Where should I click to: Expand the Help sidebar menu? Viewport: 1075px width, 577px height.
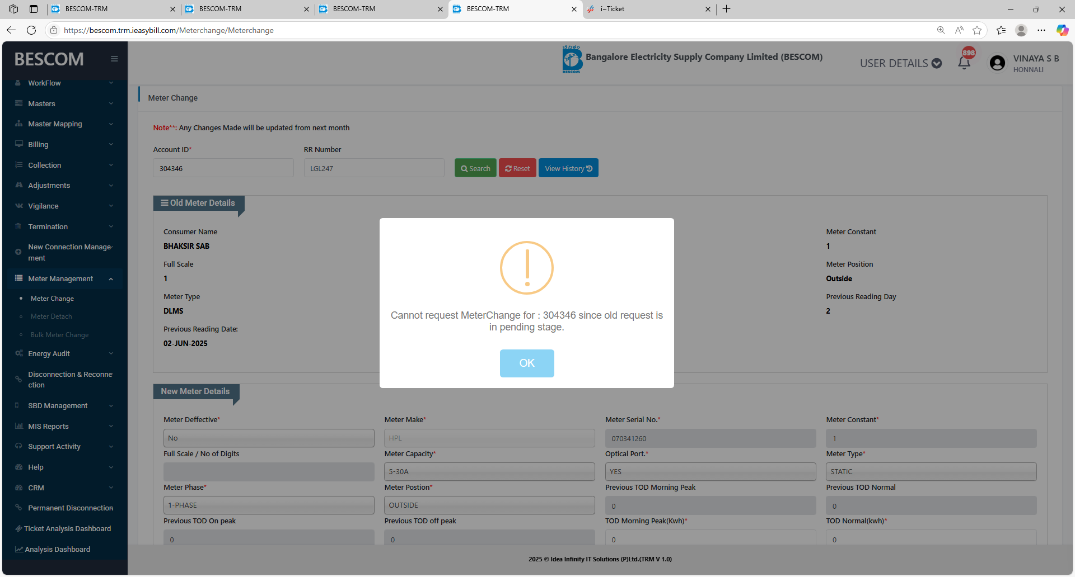[65, 467]
